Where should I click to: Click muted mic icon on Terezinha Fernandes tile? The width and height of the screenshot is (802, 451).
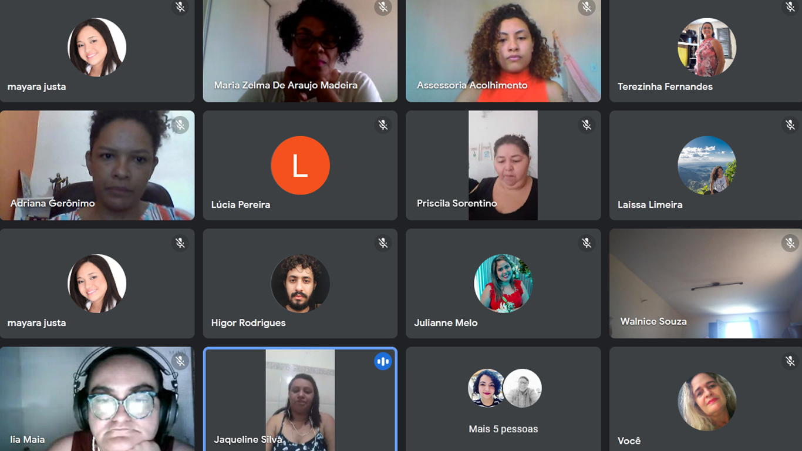tap(790, 7)
